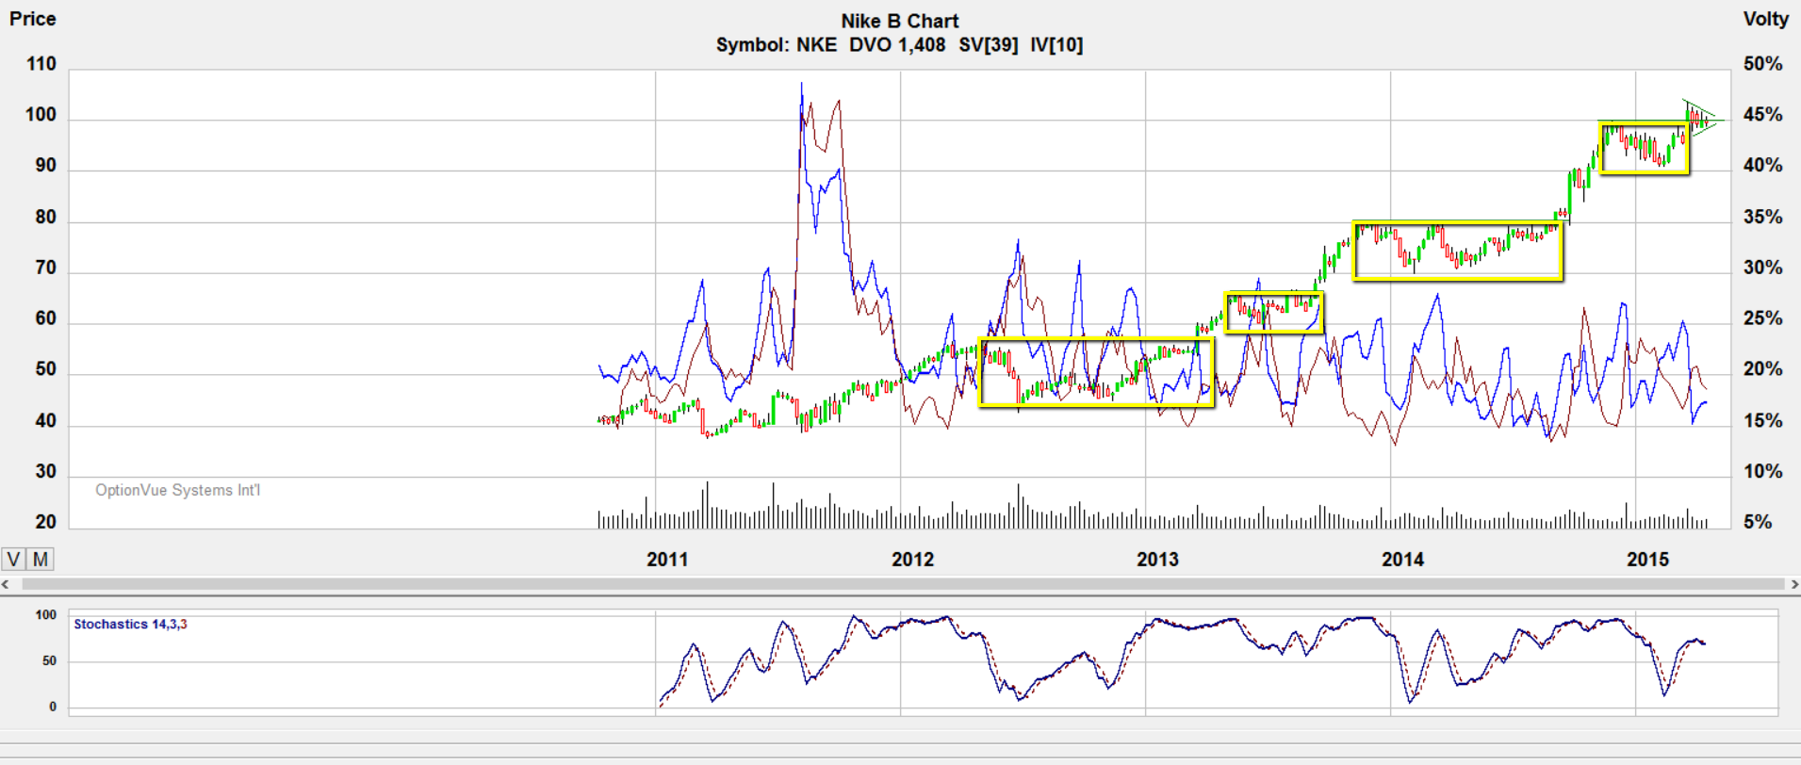Click the 40 price axis label

[x=45, y=420]
